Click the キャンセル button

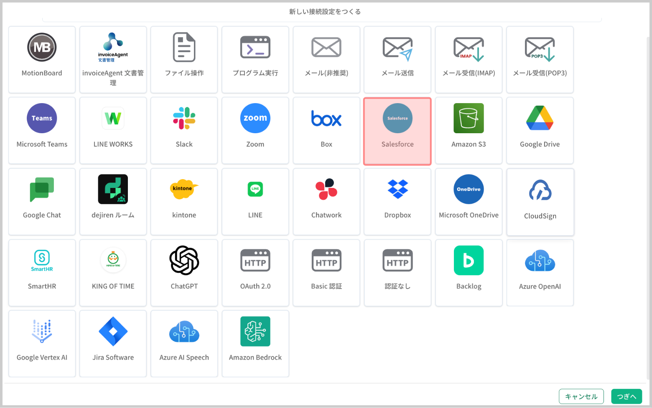click(581, 396)
